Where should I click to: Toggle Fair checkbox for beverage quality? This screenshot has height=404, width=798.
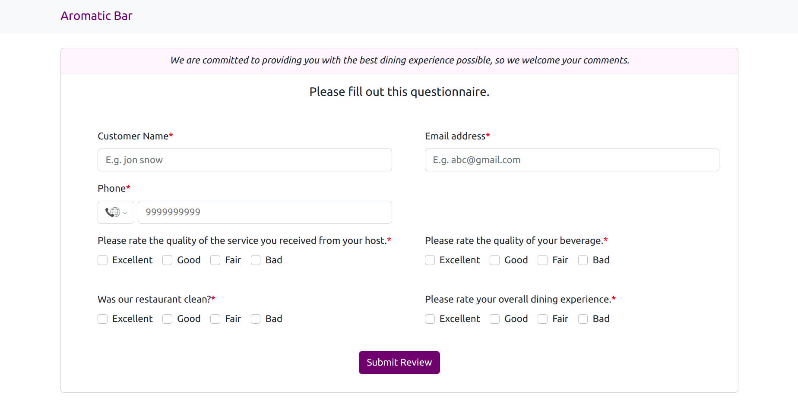point(543,260)
